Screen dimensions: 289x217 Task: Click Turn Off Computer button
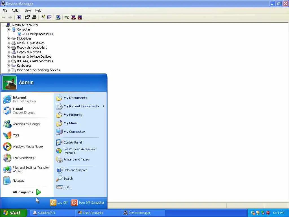point(87,203)
